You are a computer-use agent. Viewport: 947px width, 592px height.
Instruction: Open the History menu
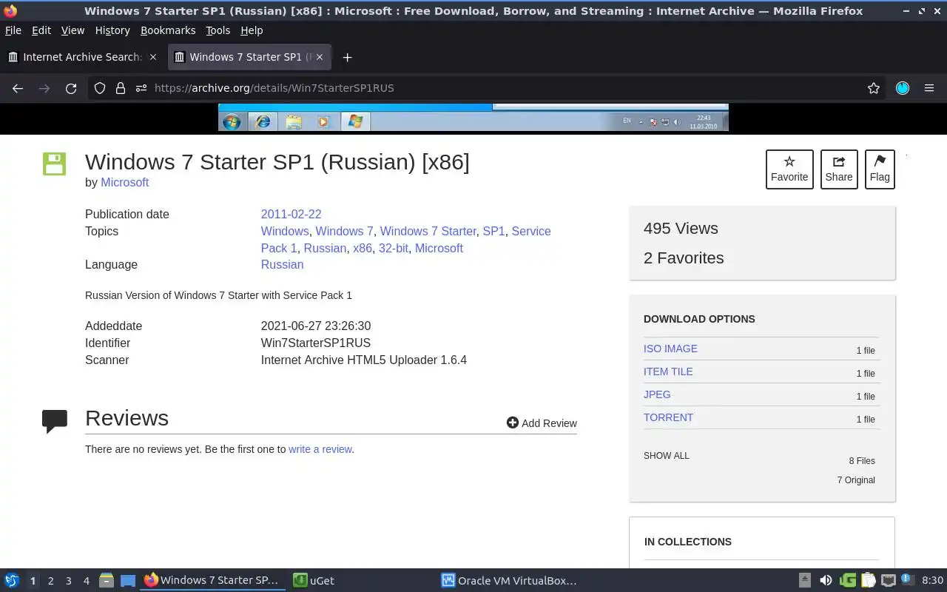(x=112, y=30)
